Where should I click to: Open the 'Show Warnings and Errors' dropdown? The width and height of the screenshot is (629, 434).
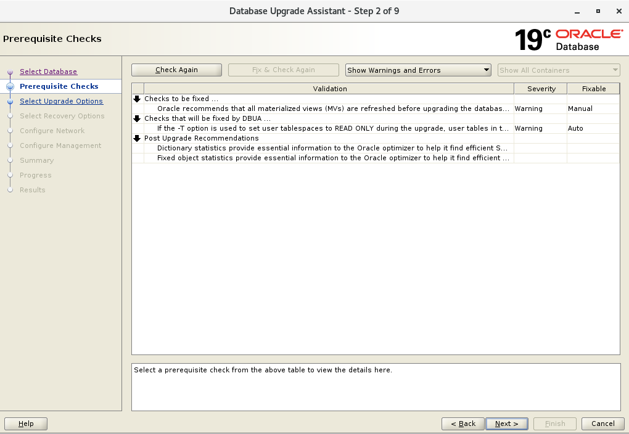418,70
